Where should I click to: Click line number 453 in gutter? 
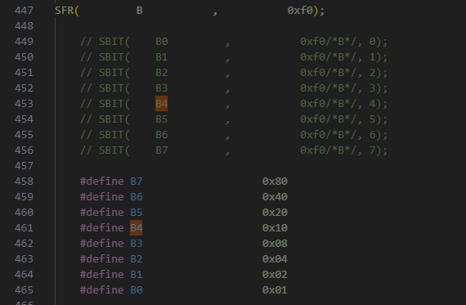pyautogui.click(x=24, y=104)
